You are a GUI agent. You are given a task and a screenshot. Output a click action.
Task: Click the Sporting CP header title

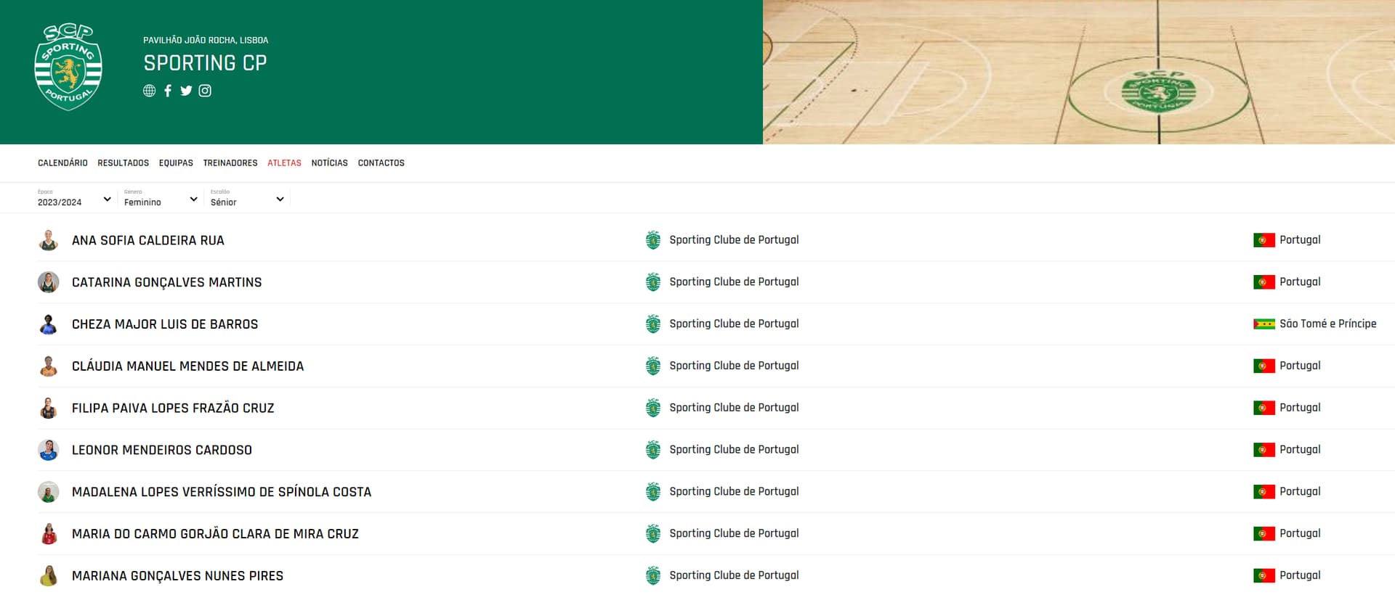[x=206, y=63]
